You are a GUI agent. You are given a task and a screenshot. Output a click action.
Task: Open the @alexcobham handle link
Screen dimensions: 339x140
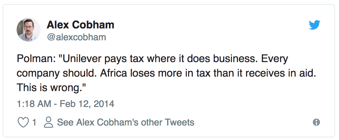[x=76, y=37]
